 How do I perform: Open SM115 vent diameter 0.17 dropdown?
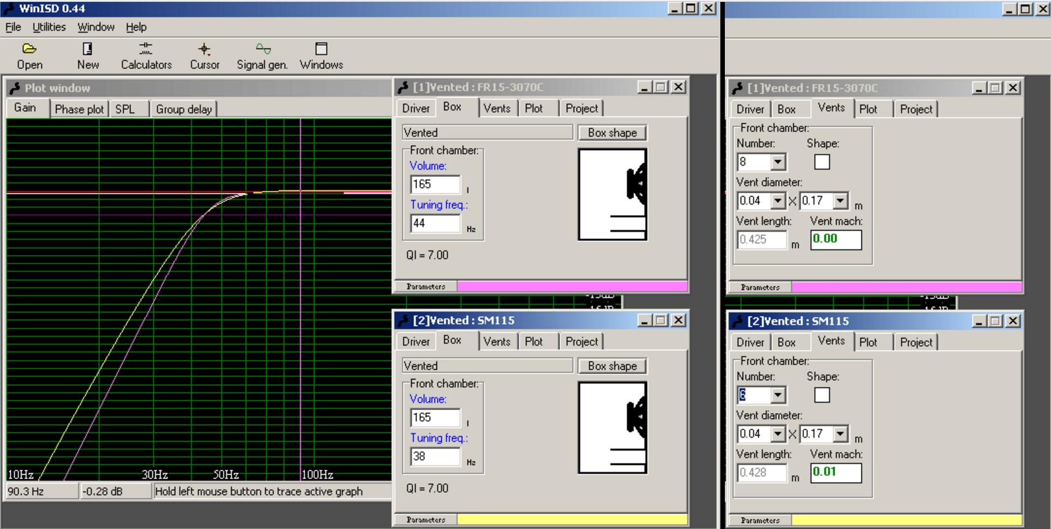[840, 434]
